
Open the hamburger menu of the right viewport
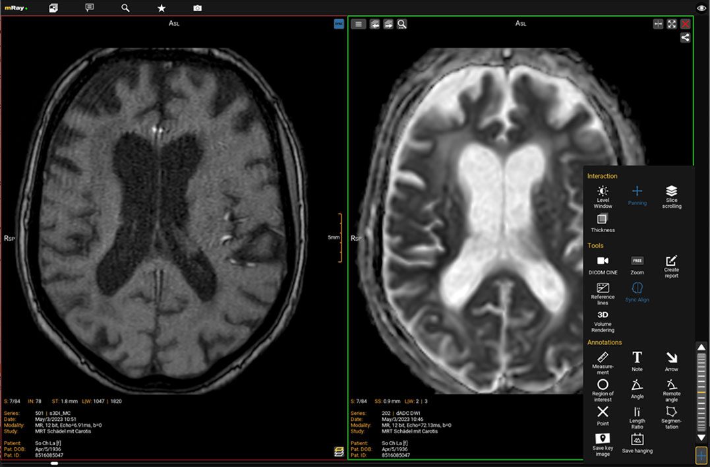point(358,24)
